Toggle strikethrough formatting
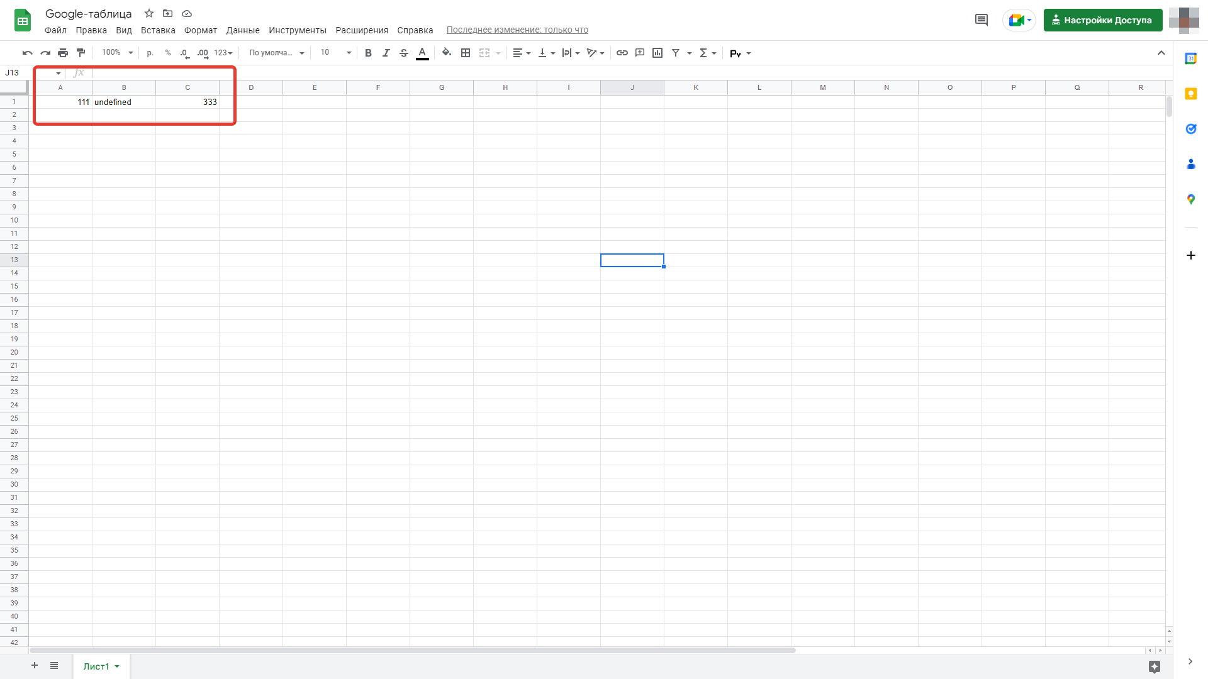Image resolution: width=1208 pixels, height=679 pixels. pos(404,53)
